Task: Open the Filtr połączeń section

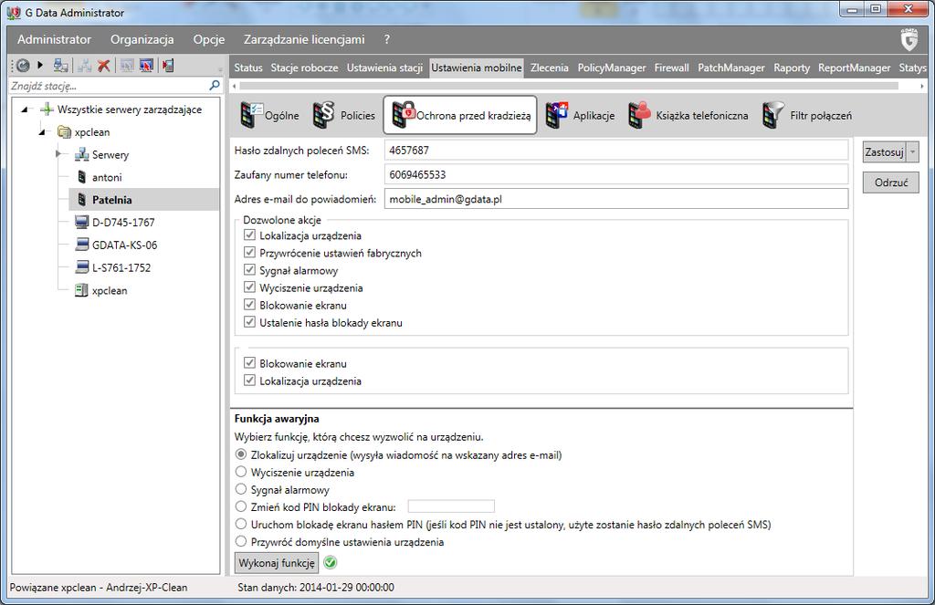Action: pyautogui.click(x=807, y=115)
